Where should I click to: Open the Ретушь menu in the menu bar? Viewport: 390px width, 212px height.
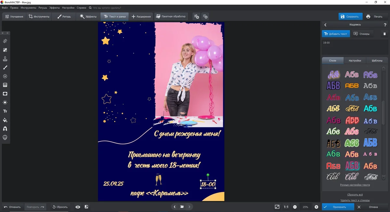(43, 7)
